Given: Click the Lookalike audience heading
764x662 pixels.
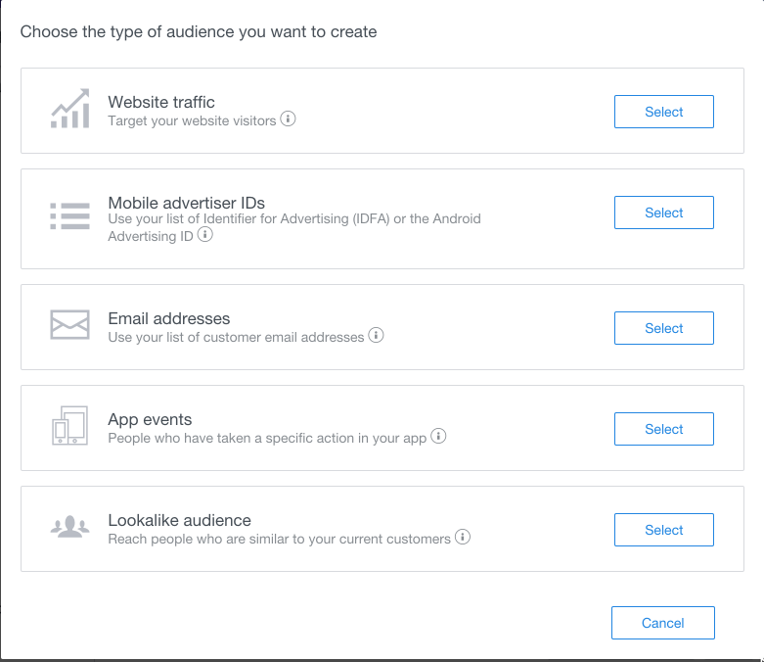Looking at the screenshot, I should click(x=179, y=520).
